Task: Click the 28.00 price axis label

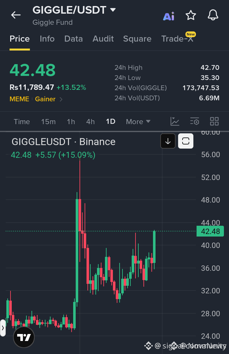Action: [x=211, y=314]
